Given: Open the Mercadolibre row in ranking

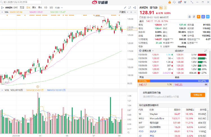Looking at the screenshot, I should (172, 119).
